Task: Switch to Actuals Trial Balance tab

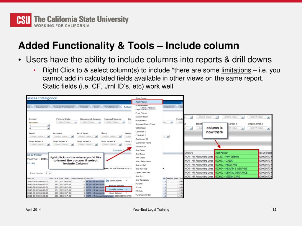Action: 64,107
